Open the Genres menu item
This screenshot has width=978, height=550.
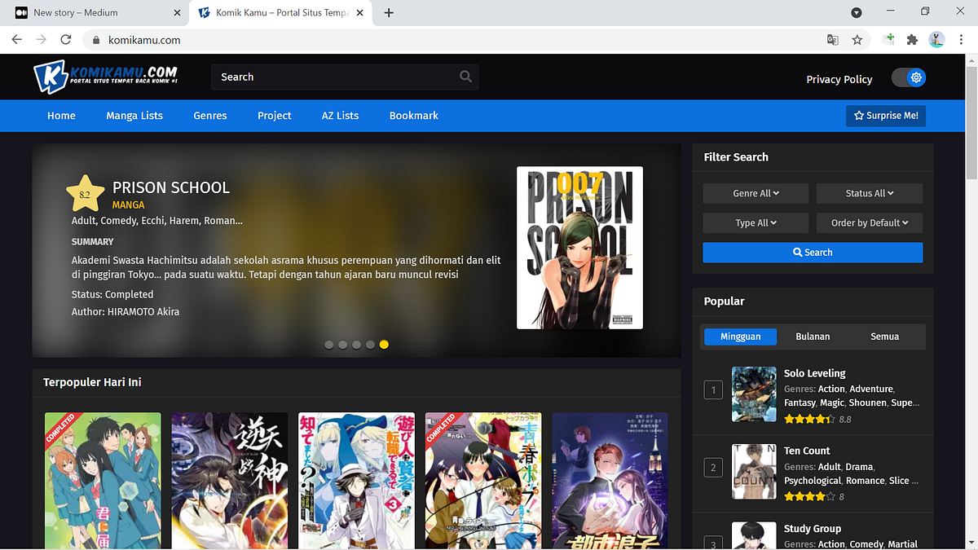pyautogui.click(x=210, y=116)
